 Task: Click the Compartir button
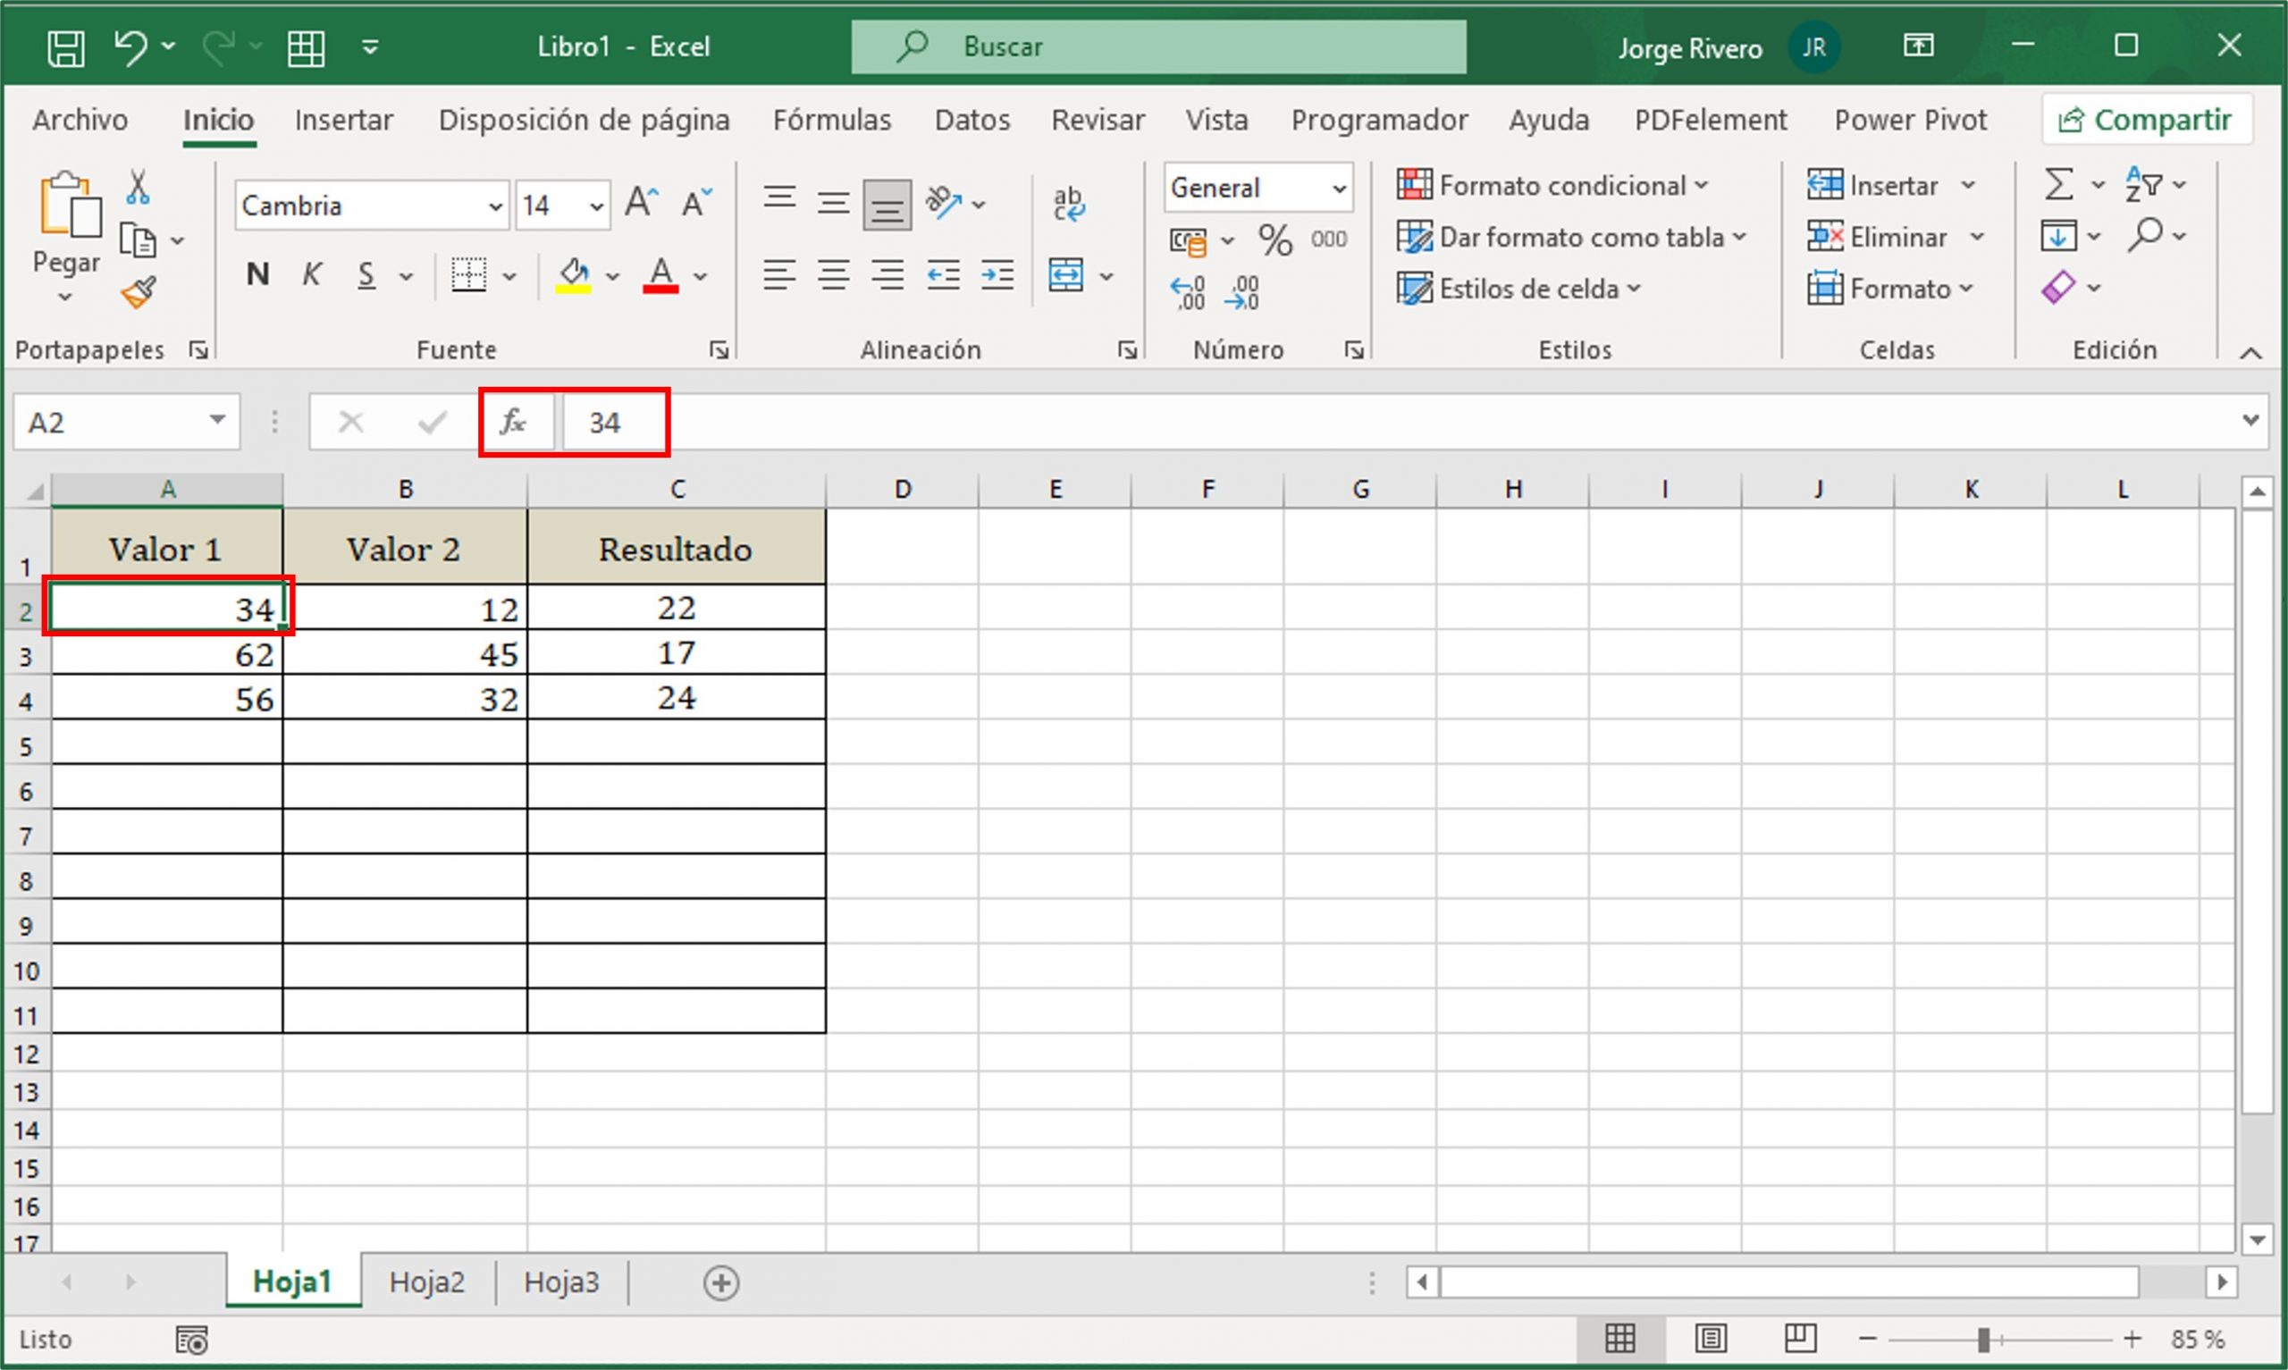(x=2147, y=120)
